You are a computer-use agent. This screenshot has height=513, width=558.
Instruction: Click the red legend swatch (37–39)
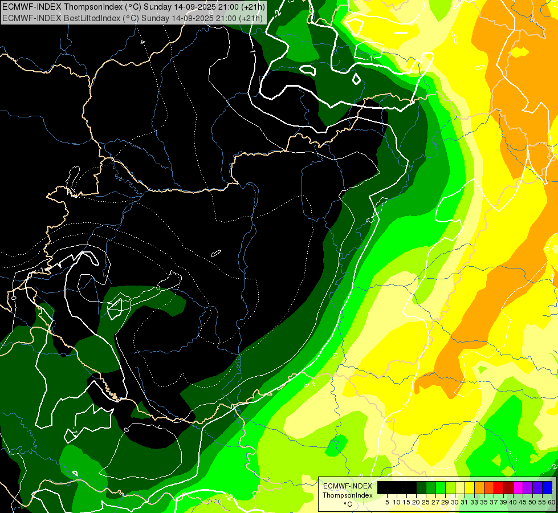pos(499,487)
